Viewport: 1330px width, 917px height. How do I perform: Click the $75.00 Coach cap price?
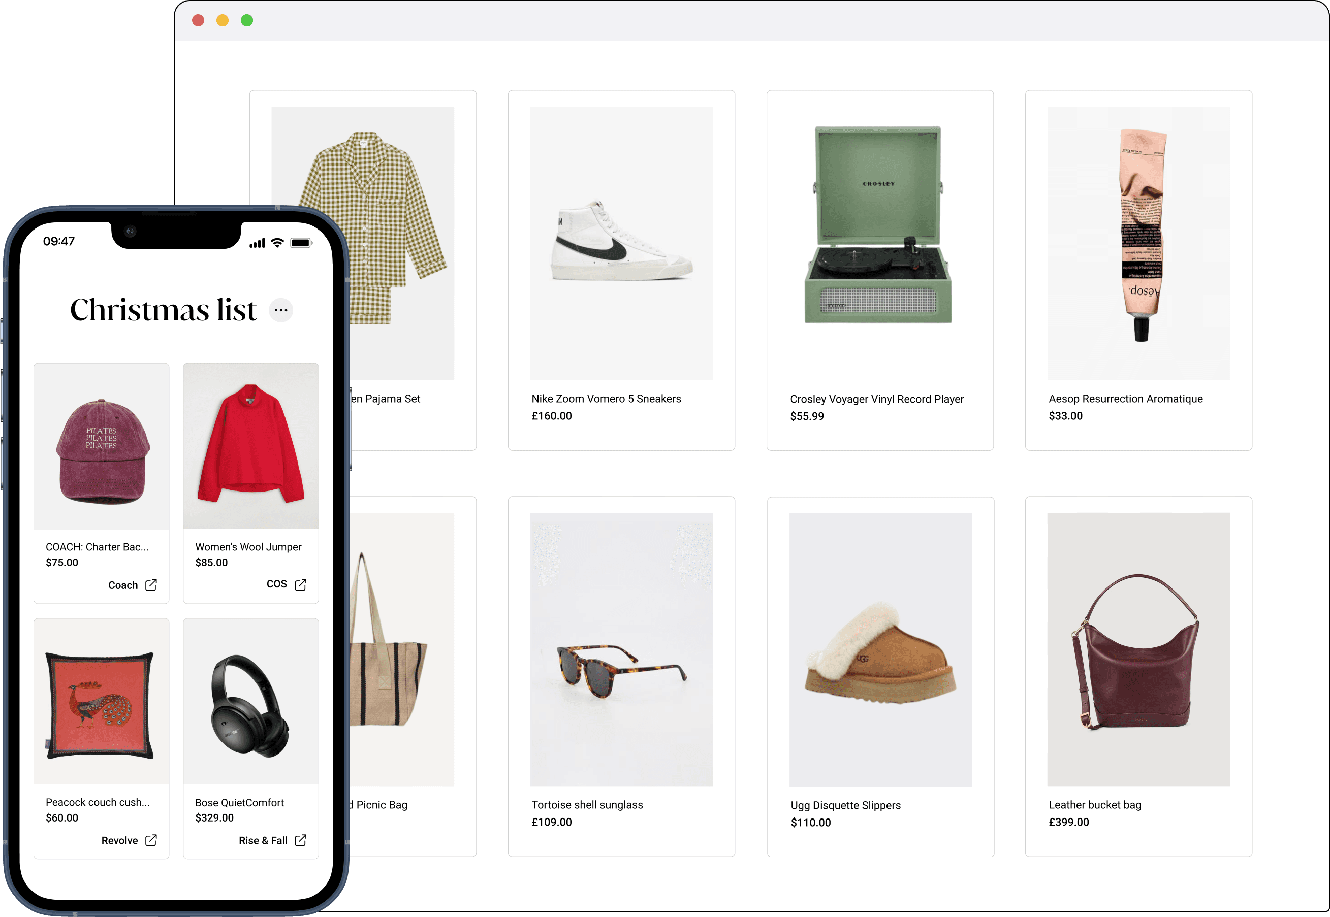pos(62,563)
